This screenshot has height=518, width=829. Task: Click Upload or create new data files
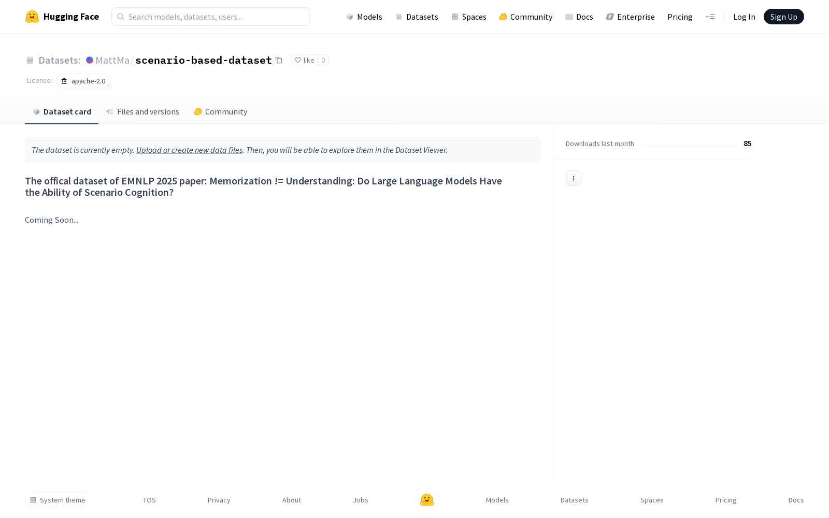click(x=189, y=150)
